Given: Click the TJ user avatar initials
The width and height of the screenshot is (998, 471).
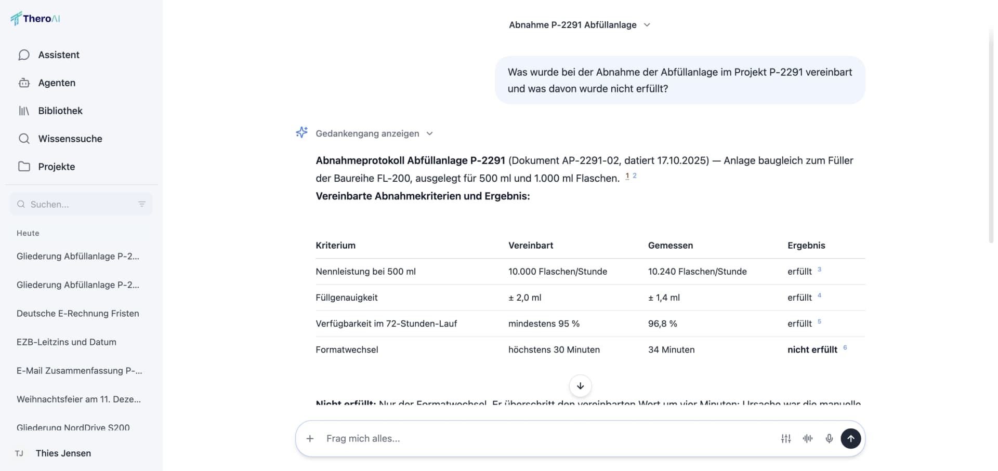Looking at the screenshot, I should (x=19, y=453).
